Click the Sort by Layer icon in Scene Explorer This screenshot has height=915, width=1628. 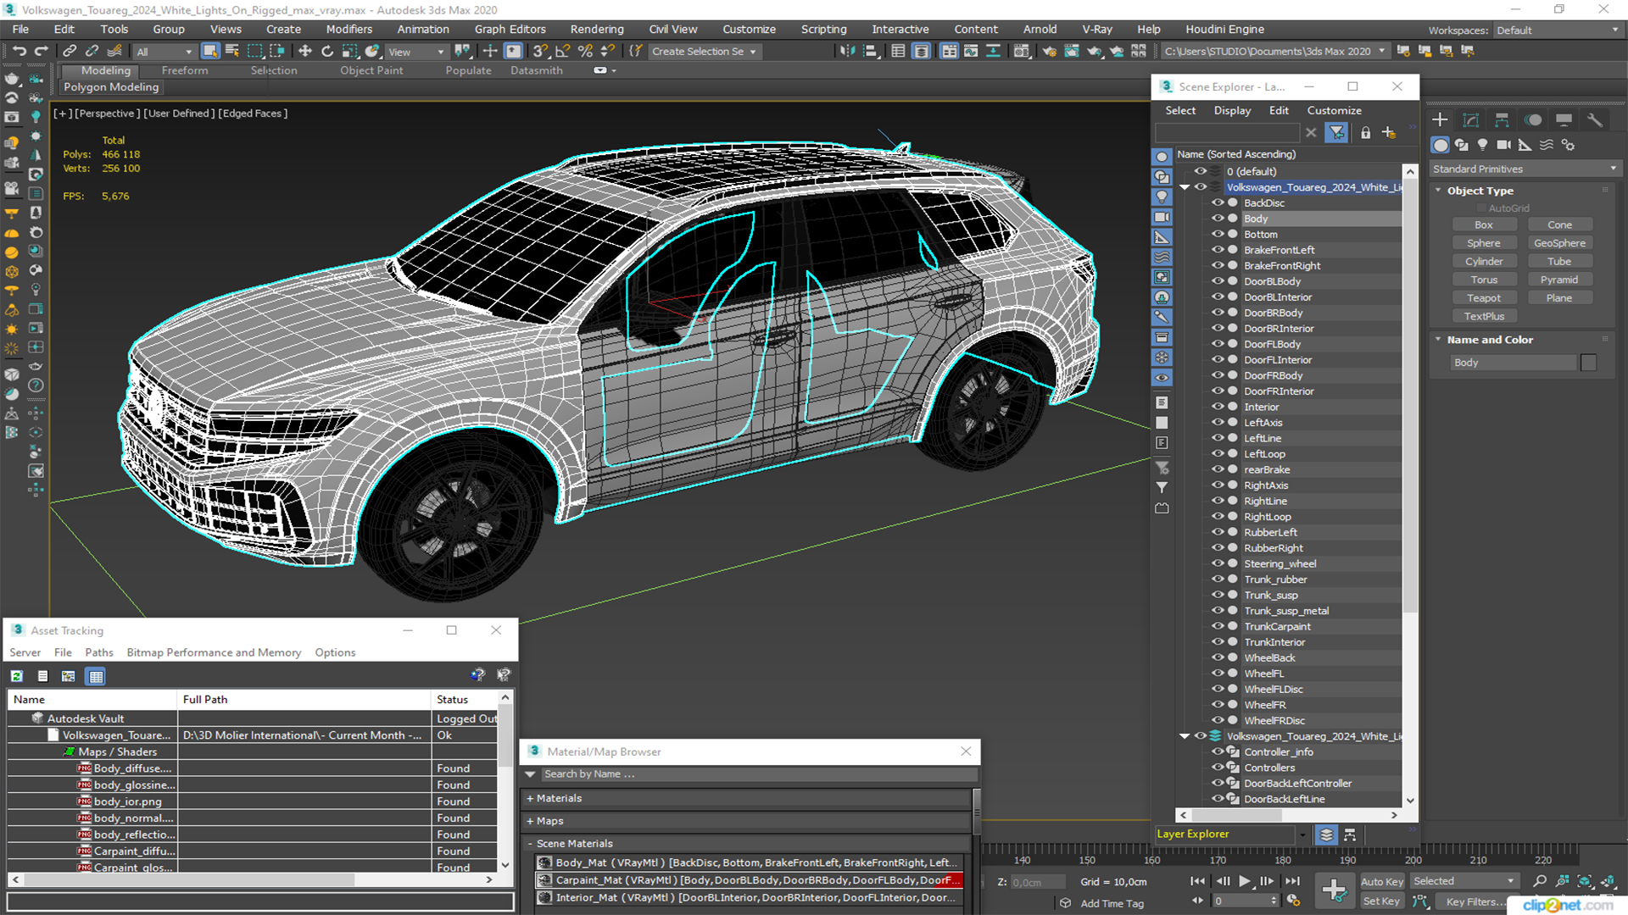coord(1327,835)
